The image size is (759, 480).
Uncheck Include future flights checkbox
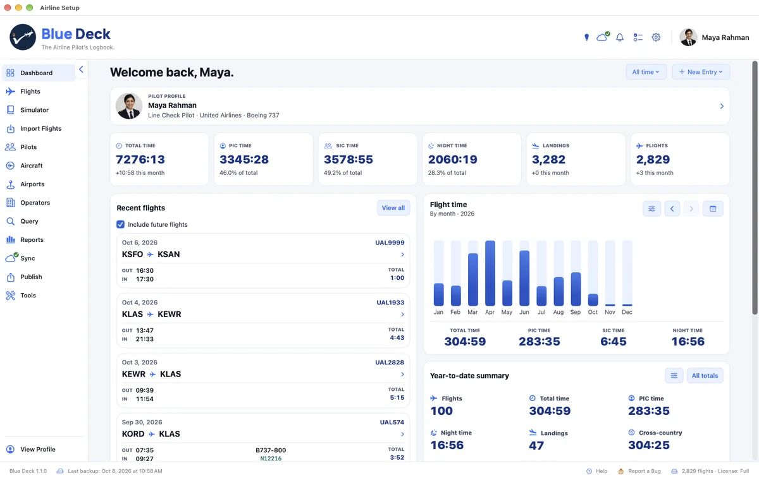pos(121,224)
